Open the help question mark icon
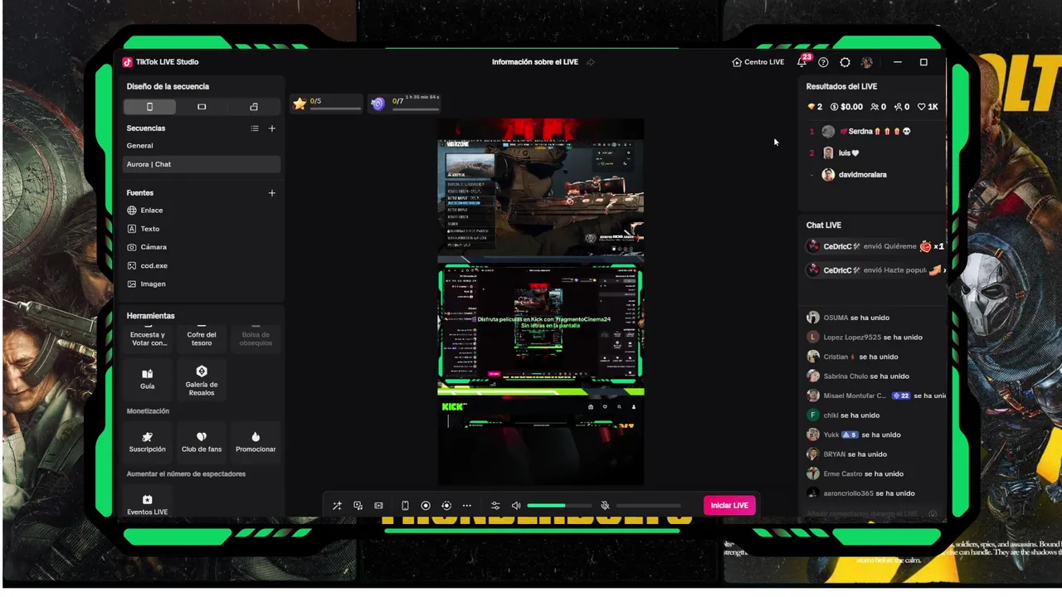Image resolution: width=1062 pixels, height=597 pixels. click(823, 62)
